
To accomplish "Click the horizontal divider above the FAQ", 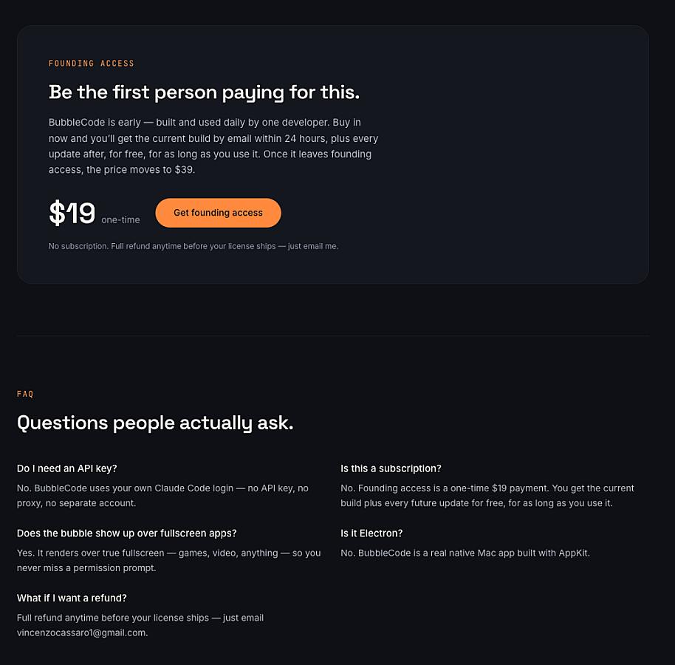I will 333,335.
